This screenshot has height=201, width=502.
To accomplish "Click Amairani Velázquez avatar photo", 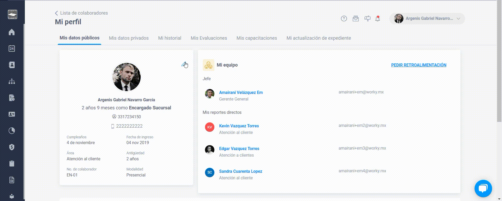I will coord(210,94).
